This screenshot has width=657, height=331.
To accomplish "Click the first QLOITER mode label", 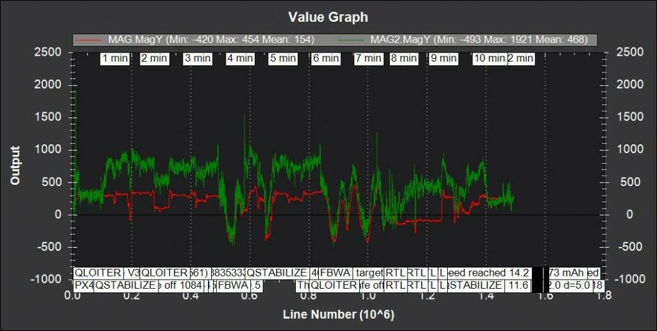I will 98,272.
